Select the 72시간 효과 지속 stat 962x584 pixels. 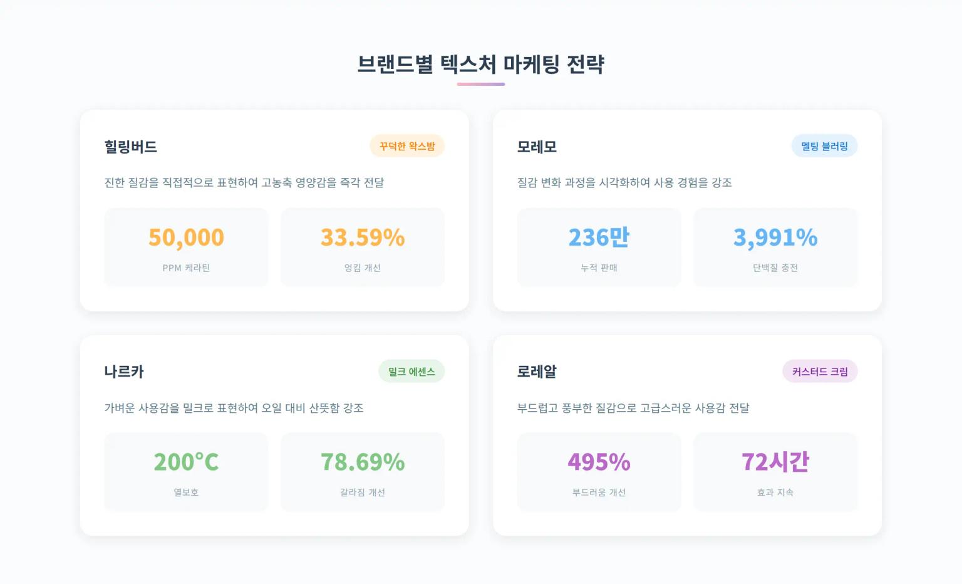pos(775,472)
